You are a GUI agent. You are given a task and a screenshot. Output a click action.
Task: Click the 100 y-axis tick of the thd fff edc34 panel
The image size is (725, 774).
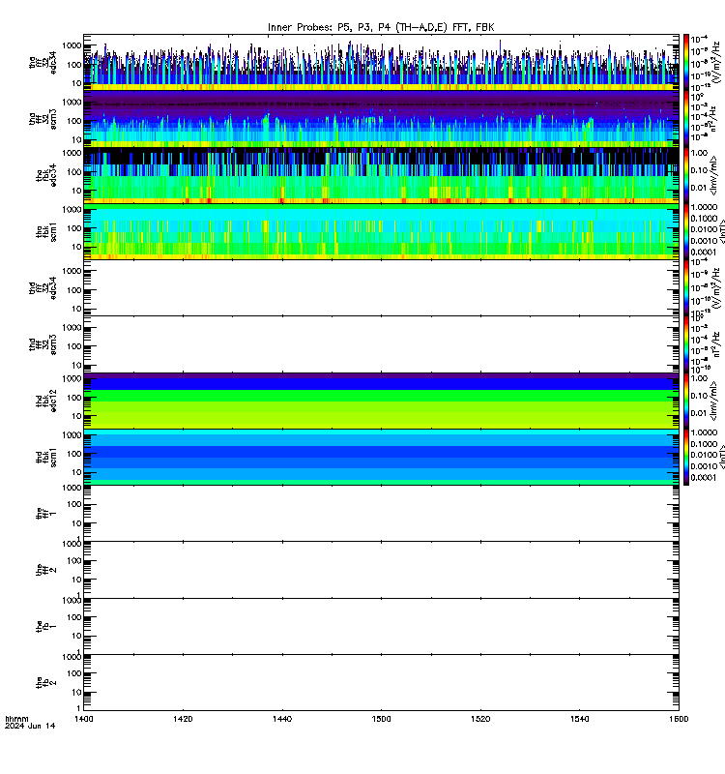[x=74, y=290]
